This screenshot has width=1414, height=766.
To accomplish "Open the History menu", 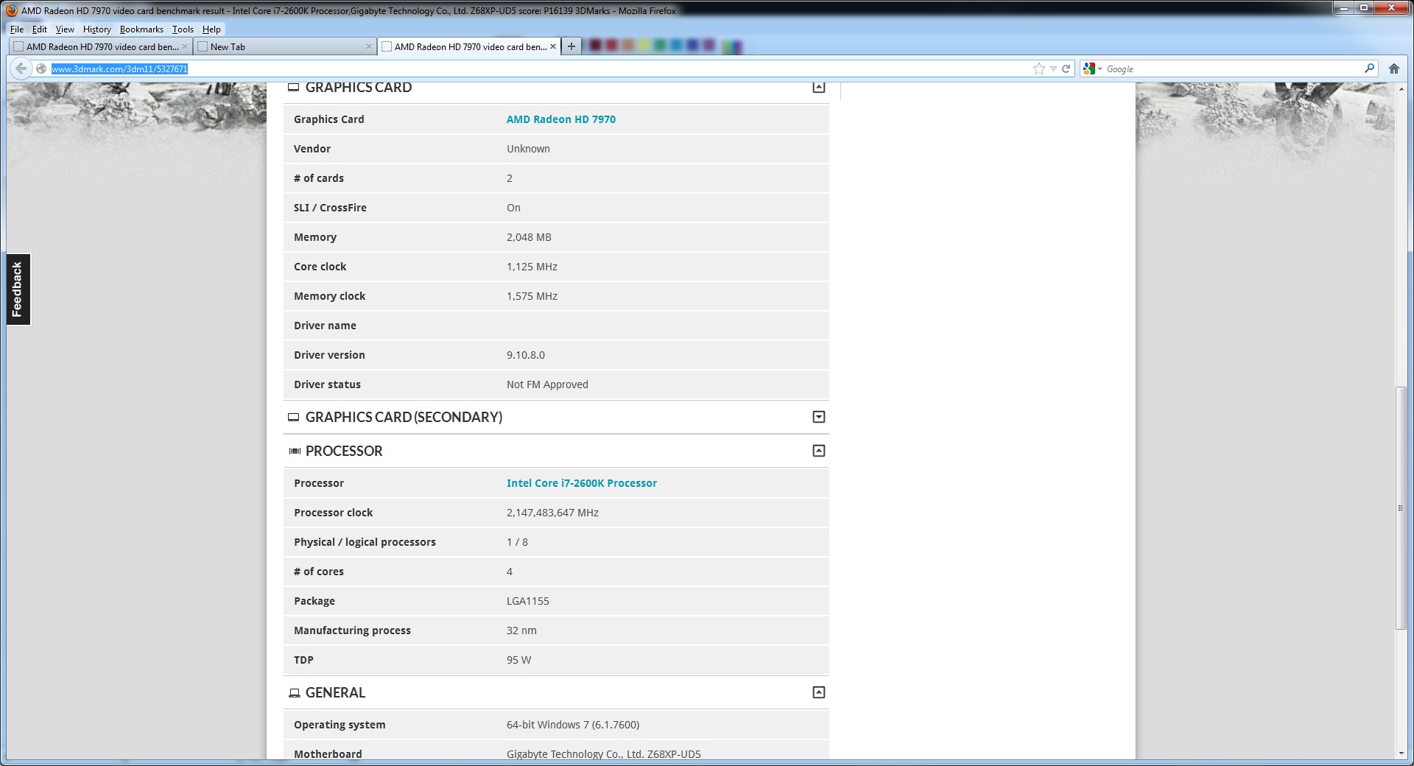I will (x=96, y=29).
